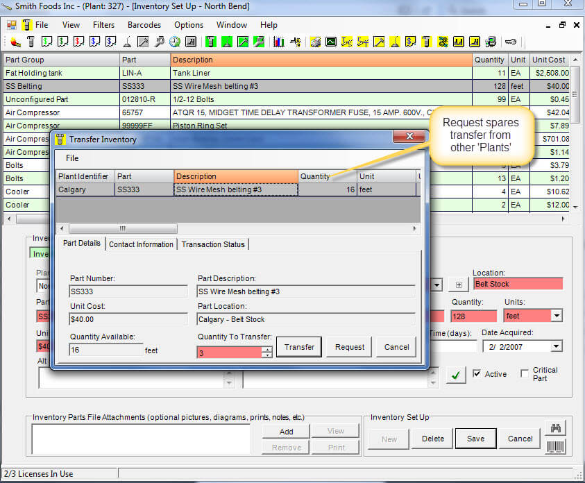The image size is (585, 483).
Task: Click Add under file attachments
Action: tap(286, 432)
